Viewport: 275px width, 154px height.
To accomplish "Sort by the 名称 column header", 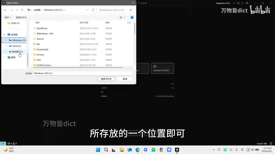I will [x=37, y=23].
